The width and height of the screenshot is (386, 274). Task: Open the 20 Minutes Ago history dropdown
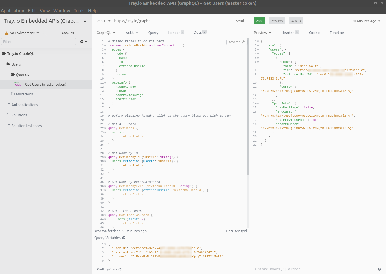366,21
